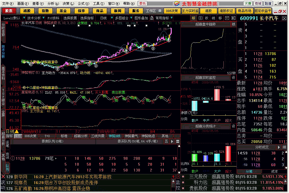
Task: Select the 分笔 tab at bottom right
Action: (x=249, y=171)
